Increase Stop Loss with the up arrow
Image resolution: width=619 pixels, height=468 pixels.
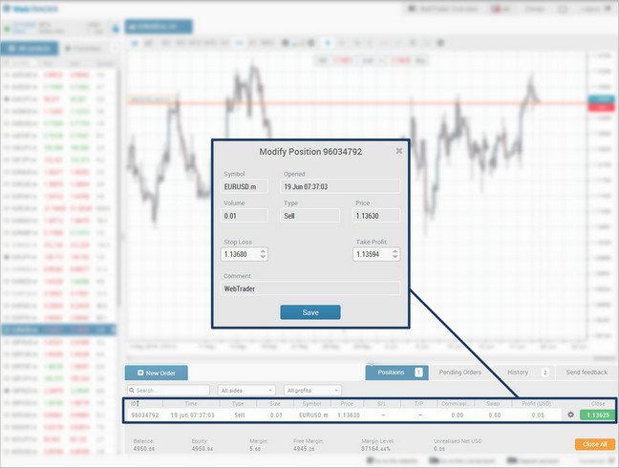pos(264,251)
